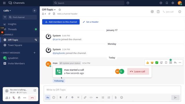This screenshot has height=104, width=185.
Task: Open the Off-Topic channel title dropdown
Action: pyautogui.click(x=49, y=10)
